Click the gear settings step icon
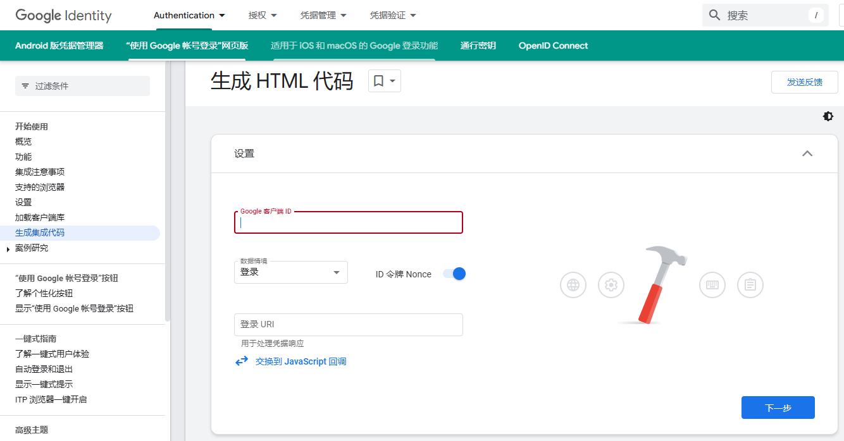The height and width of the screenshot is (441, 844). 611,285
